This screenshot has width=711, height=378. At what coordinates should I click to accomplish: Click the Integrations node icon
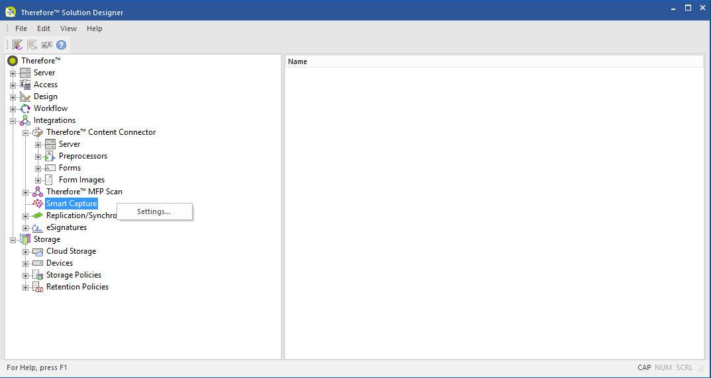(25, 120)
